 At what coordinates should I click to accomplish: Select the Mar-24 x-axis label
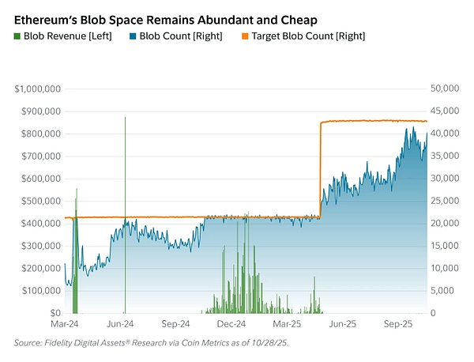coord(65,325)
